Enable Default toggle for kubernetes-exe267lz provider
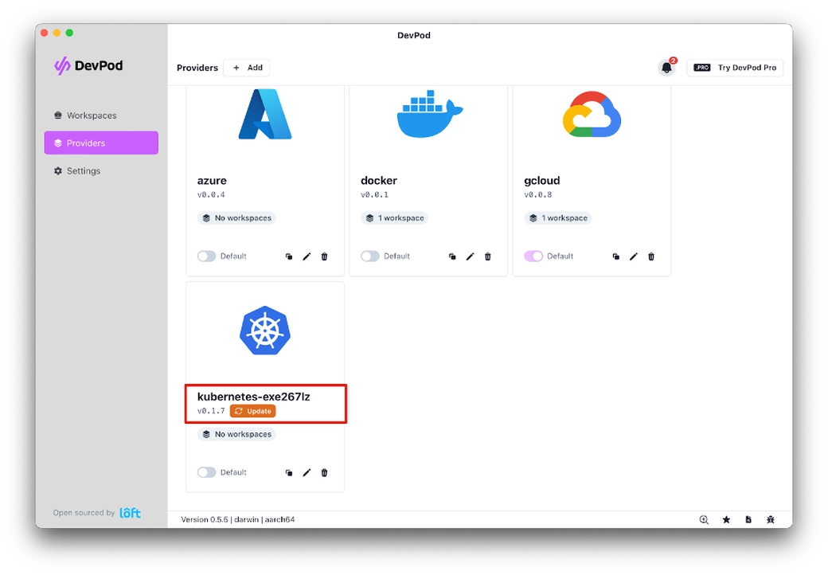Image resolution: width=828 pixels, height=575 pixels. tap(206, 472)
